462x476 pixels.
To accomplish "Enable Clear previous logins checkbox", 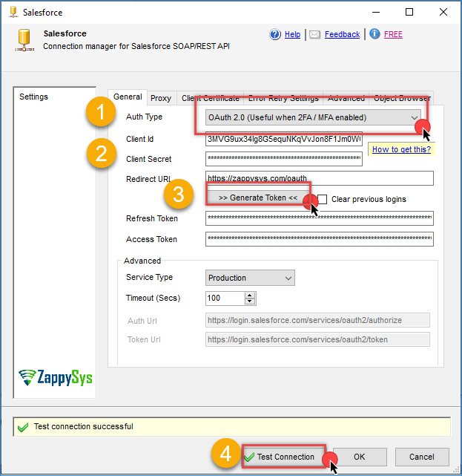I will (x=322, y=200).
